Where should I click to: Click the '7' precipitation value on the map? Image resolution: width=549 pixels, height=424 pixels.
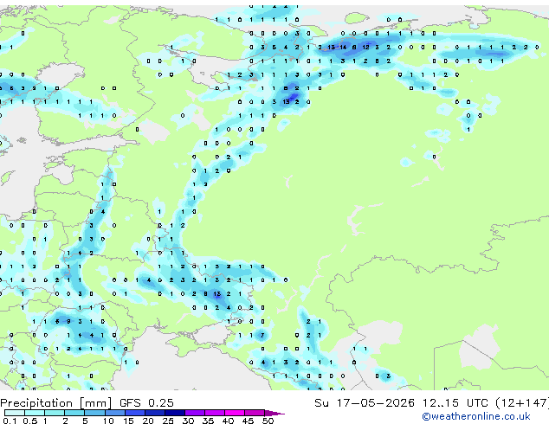[262, 335]
